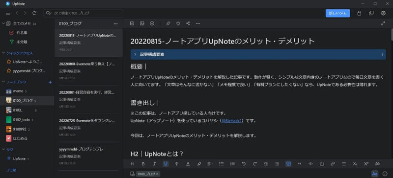Viewport: 393px width, 178px height.
Task: Toggle italic formatting
Action: 154,164
